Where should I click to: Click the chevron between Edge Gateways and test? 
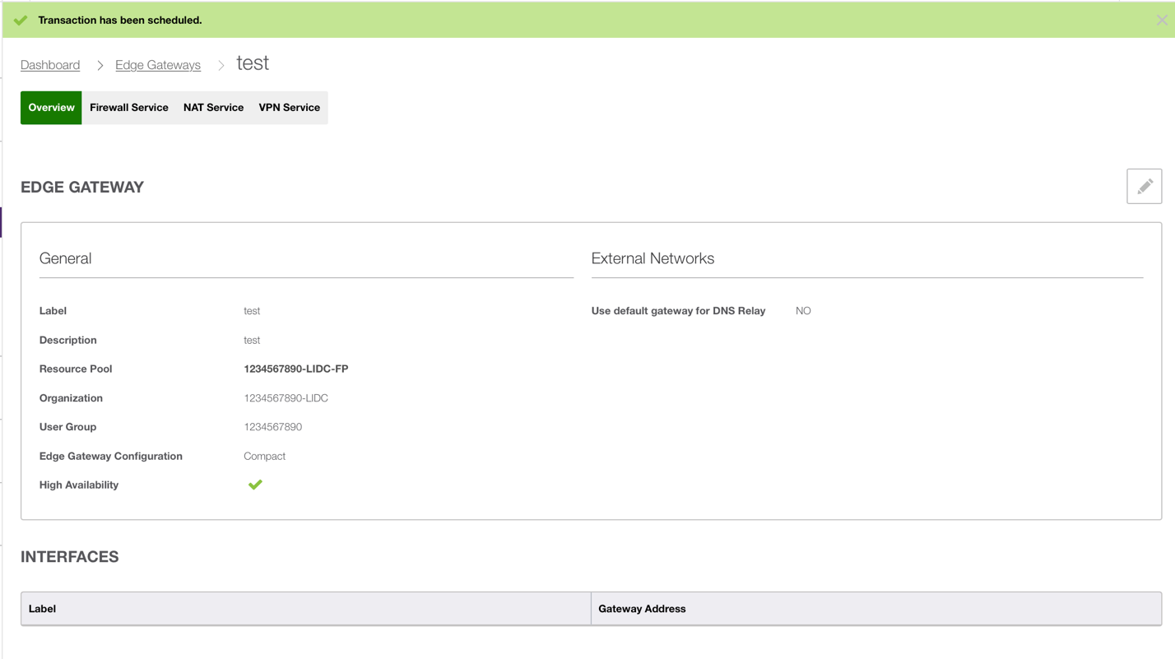tap(220, 63)
